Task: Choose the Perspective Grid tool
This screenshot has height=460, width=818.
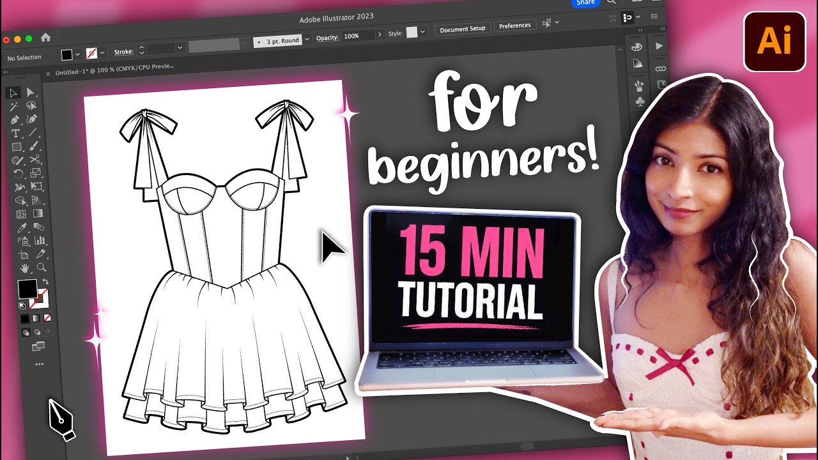Action: tap(38, 200)
